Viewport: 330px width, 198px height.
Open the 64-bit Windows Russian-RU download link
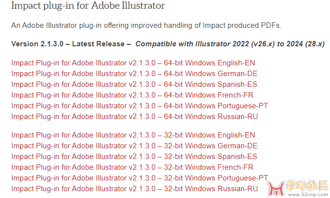coord(134,117)
